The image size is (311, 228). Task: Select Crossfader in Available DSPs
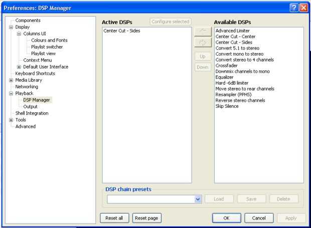[226, 65]
